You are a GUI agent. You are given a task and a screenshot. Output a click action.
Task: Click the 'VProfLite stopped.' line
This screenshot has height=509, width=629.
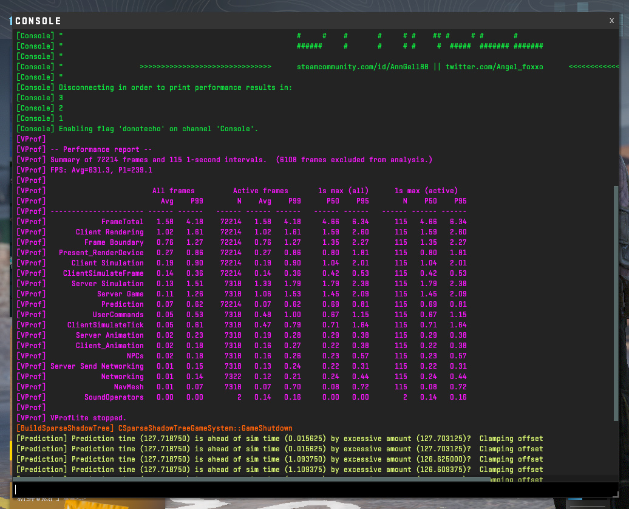pos(88,418)
